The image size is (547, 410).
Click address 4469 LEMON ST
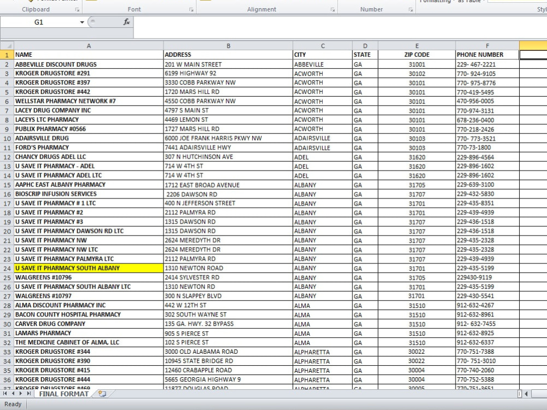(x=228, y=120)
